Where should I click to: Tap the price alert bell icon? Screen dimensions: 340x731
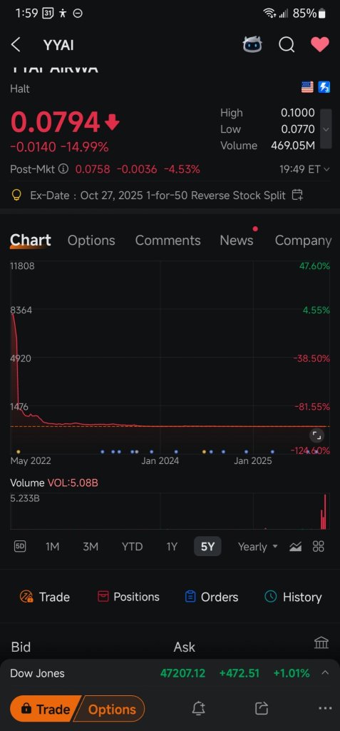(198, 709)
